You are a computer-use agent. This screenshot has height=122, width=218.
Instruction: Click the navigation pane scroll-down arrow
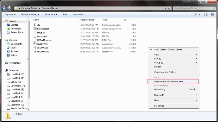coord(28,110)
